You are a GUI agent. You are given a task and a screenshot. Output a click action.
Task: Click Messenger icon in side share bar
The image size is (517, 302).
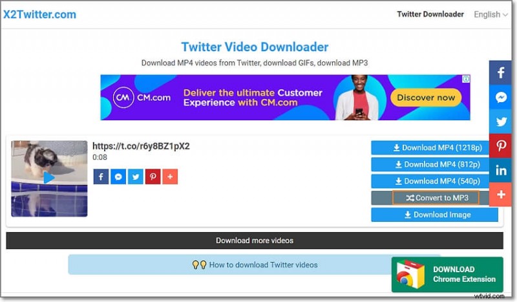[500, 97]
